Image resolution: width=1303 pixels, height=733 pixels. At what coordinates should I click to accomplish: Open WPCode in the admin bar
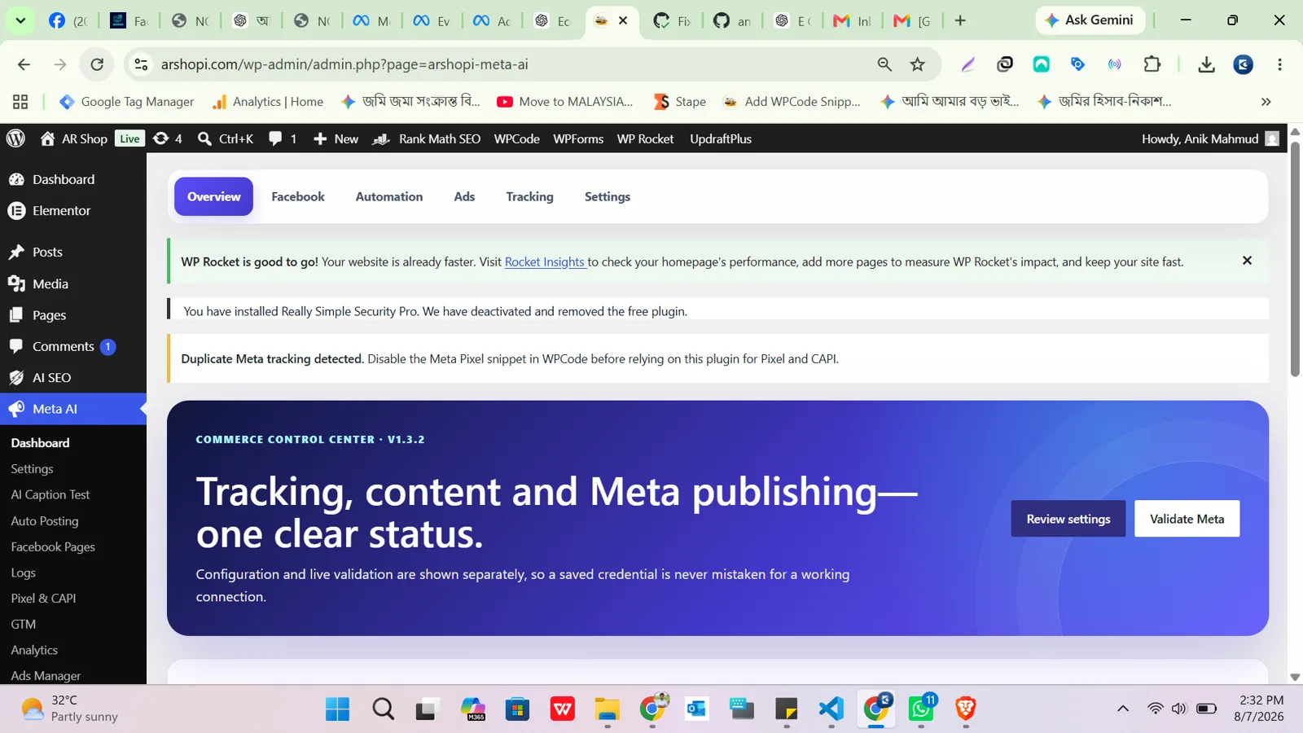click(x=516, y=138)
